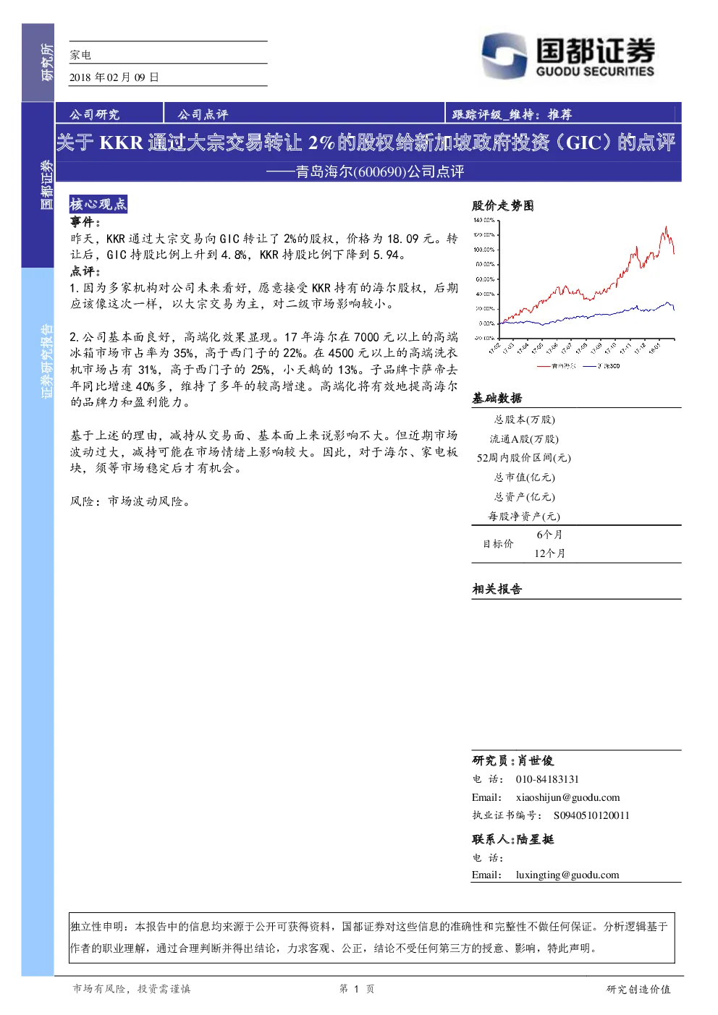The image size is (718, 1015).
Task: Click the paragraph starting 2.公司基本面良好
Action: pyautogui.click(x=264, y=370)
